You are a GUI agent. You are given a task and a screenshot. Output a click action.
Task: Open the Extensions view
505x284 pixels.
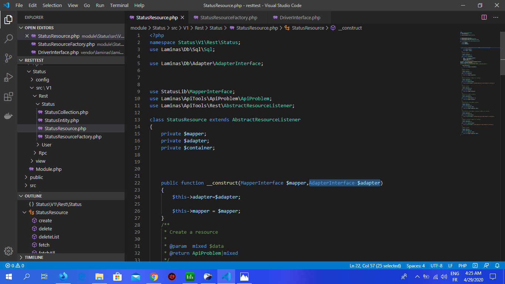point(9,97)
